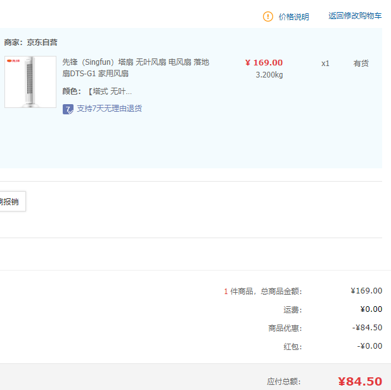391x390 pixels.
Task: Open the 先锋 (Singfun) 塔扇 product title
Action: [x=136, y=68]
